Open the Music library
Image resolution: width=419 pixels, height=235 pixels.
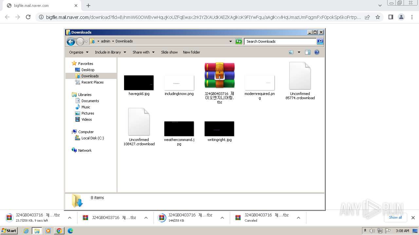(x=86, y=107)
